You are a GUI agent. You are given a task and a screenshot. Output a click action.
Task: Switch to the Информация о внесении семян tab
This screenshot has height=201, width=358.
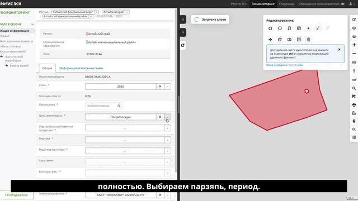81,68
